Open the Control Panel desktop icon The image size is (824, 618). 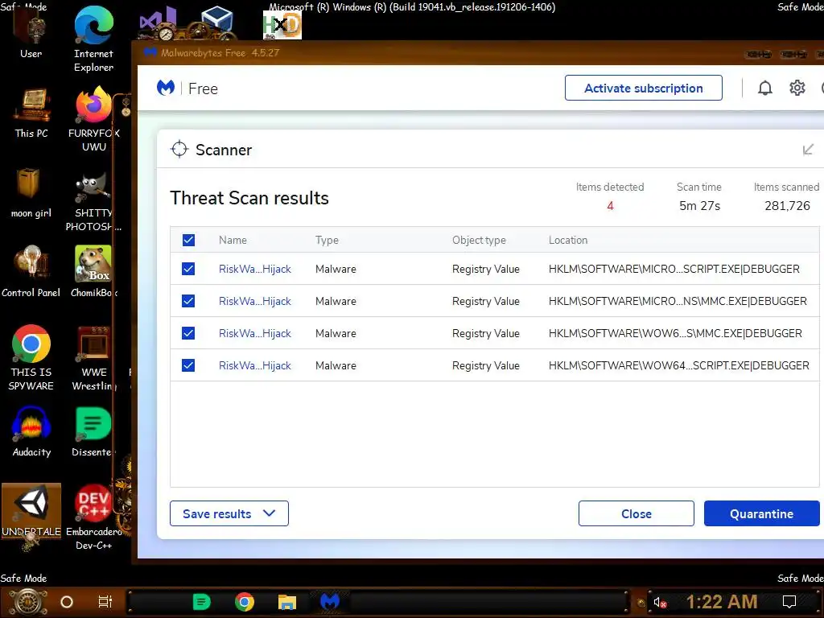(x=31, y=272)
